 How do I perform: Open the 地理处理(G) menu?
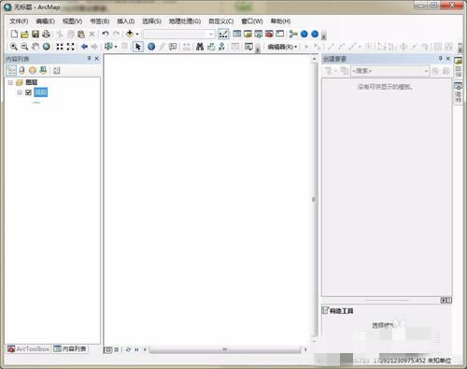point(185,21)
